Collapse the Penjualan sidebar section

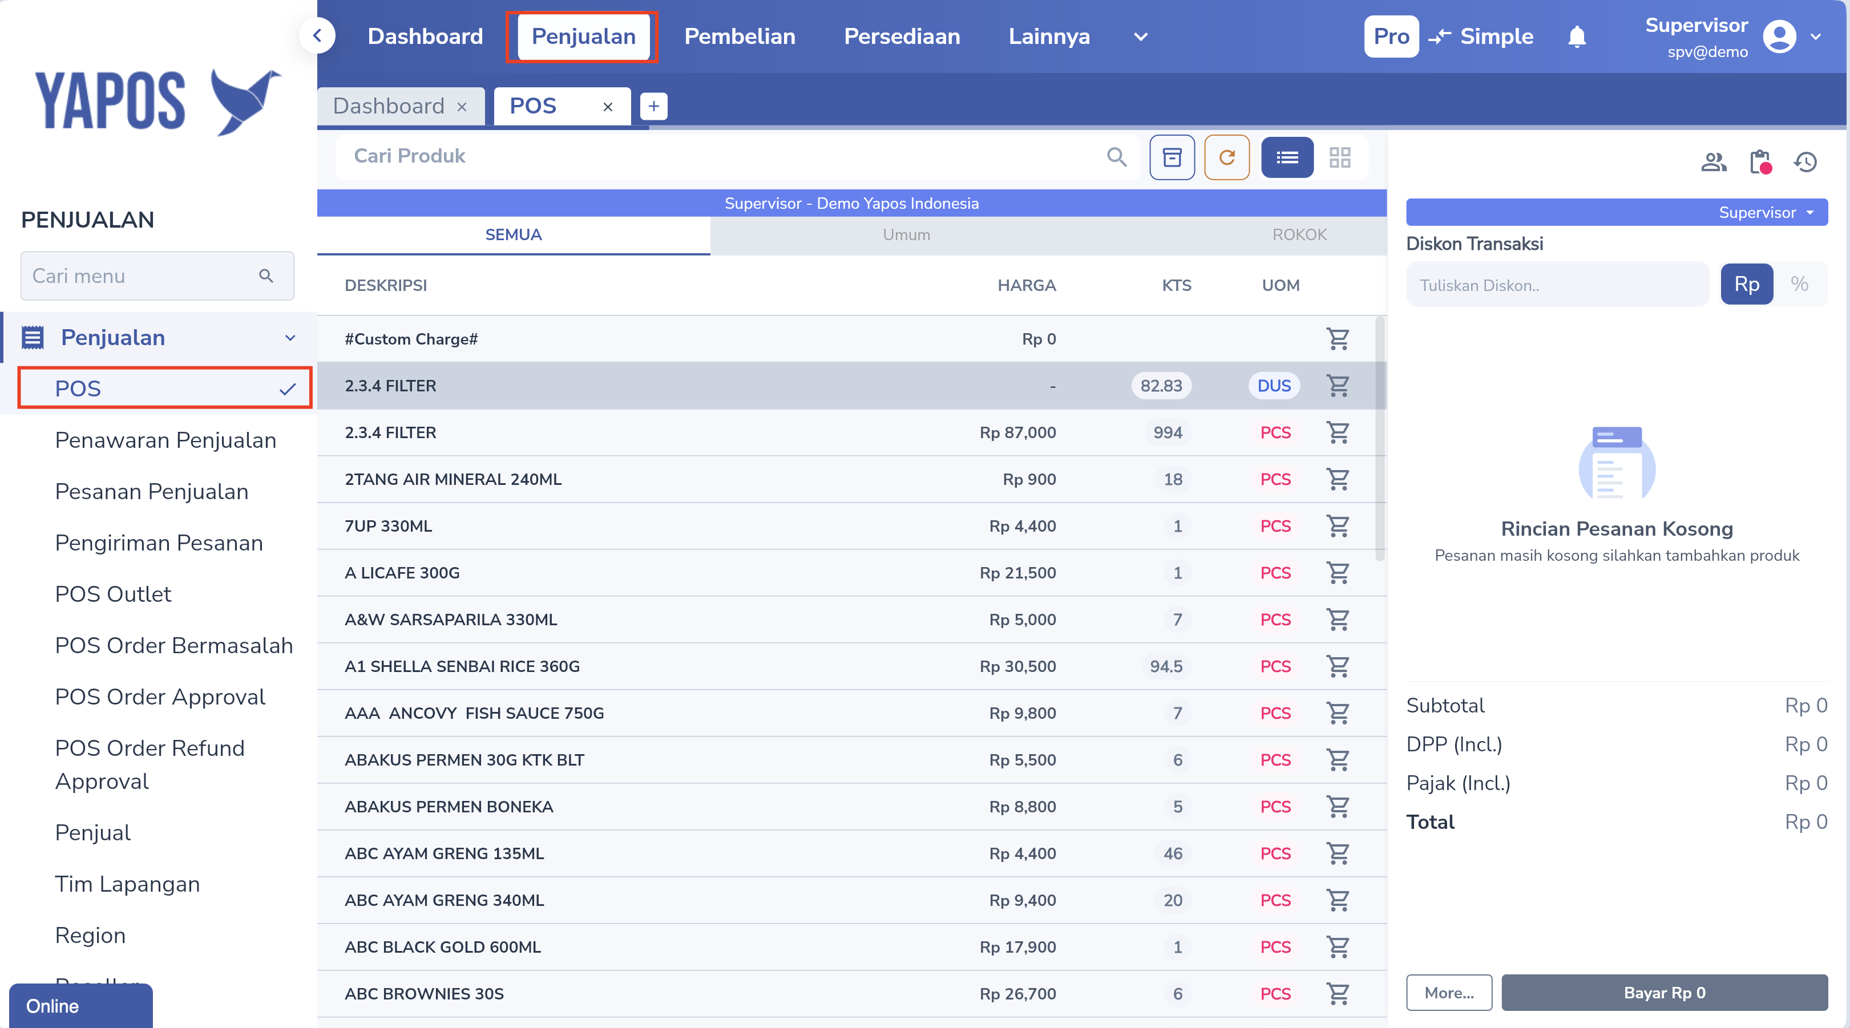pos(290,337)
